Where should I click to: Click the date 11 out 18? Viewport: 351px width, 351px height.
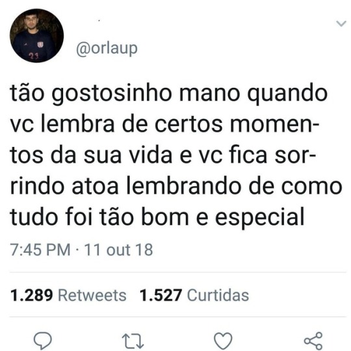pos(118,250)
